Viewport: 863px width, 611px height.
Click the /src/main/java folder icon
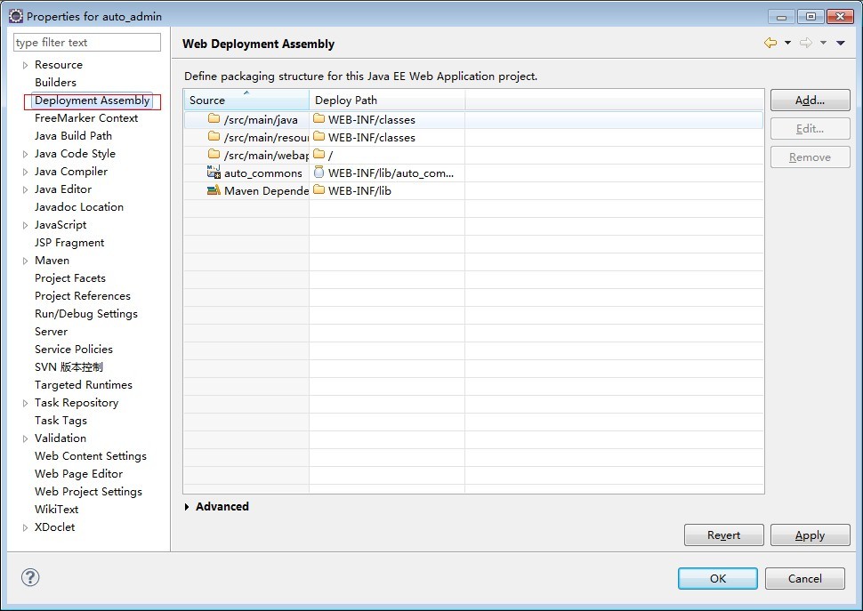pos(214,119)
